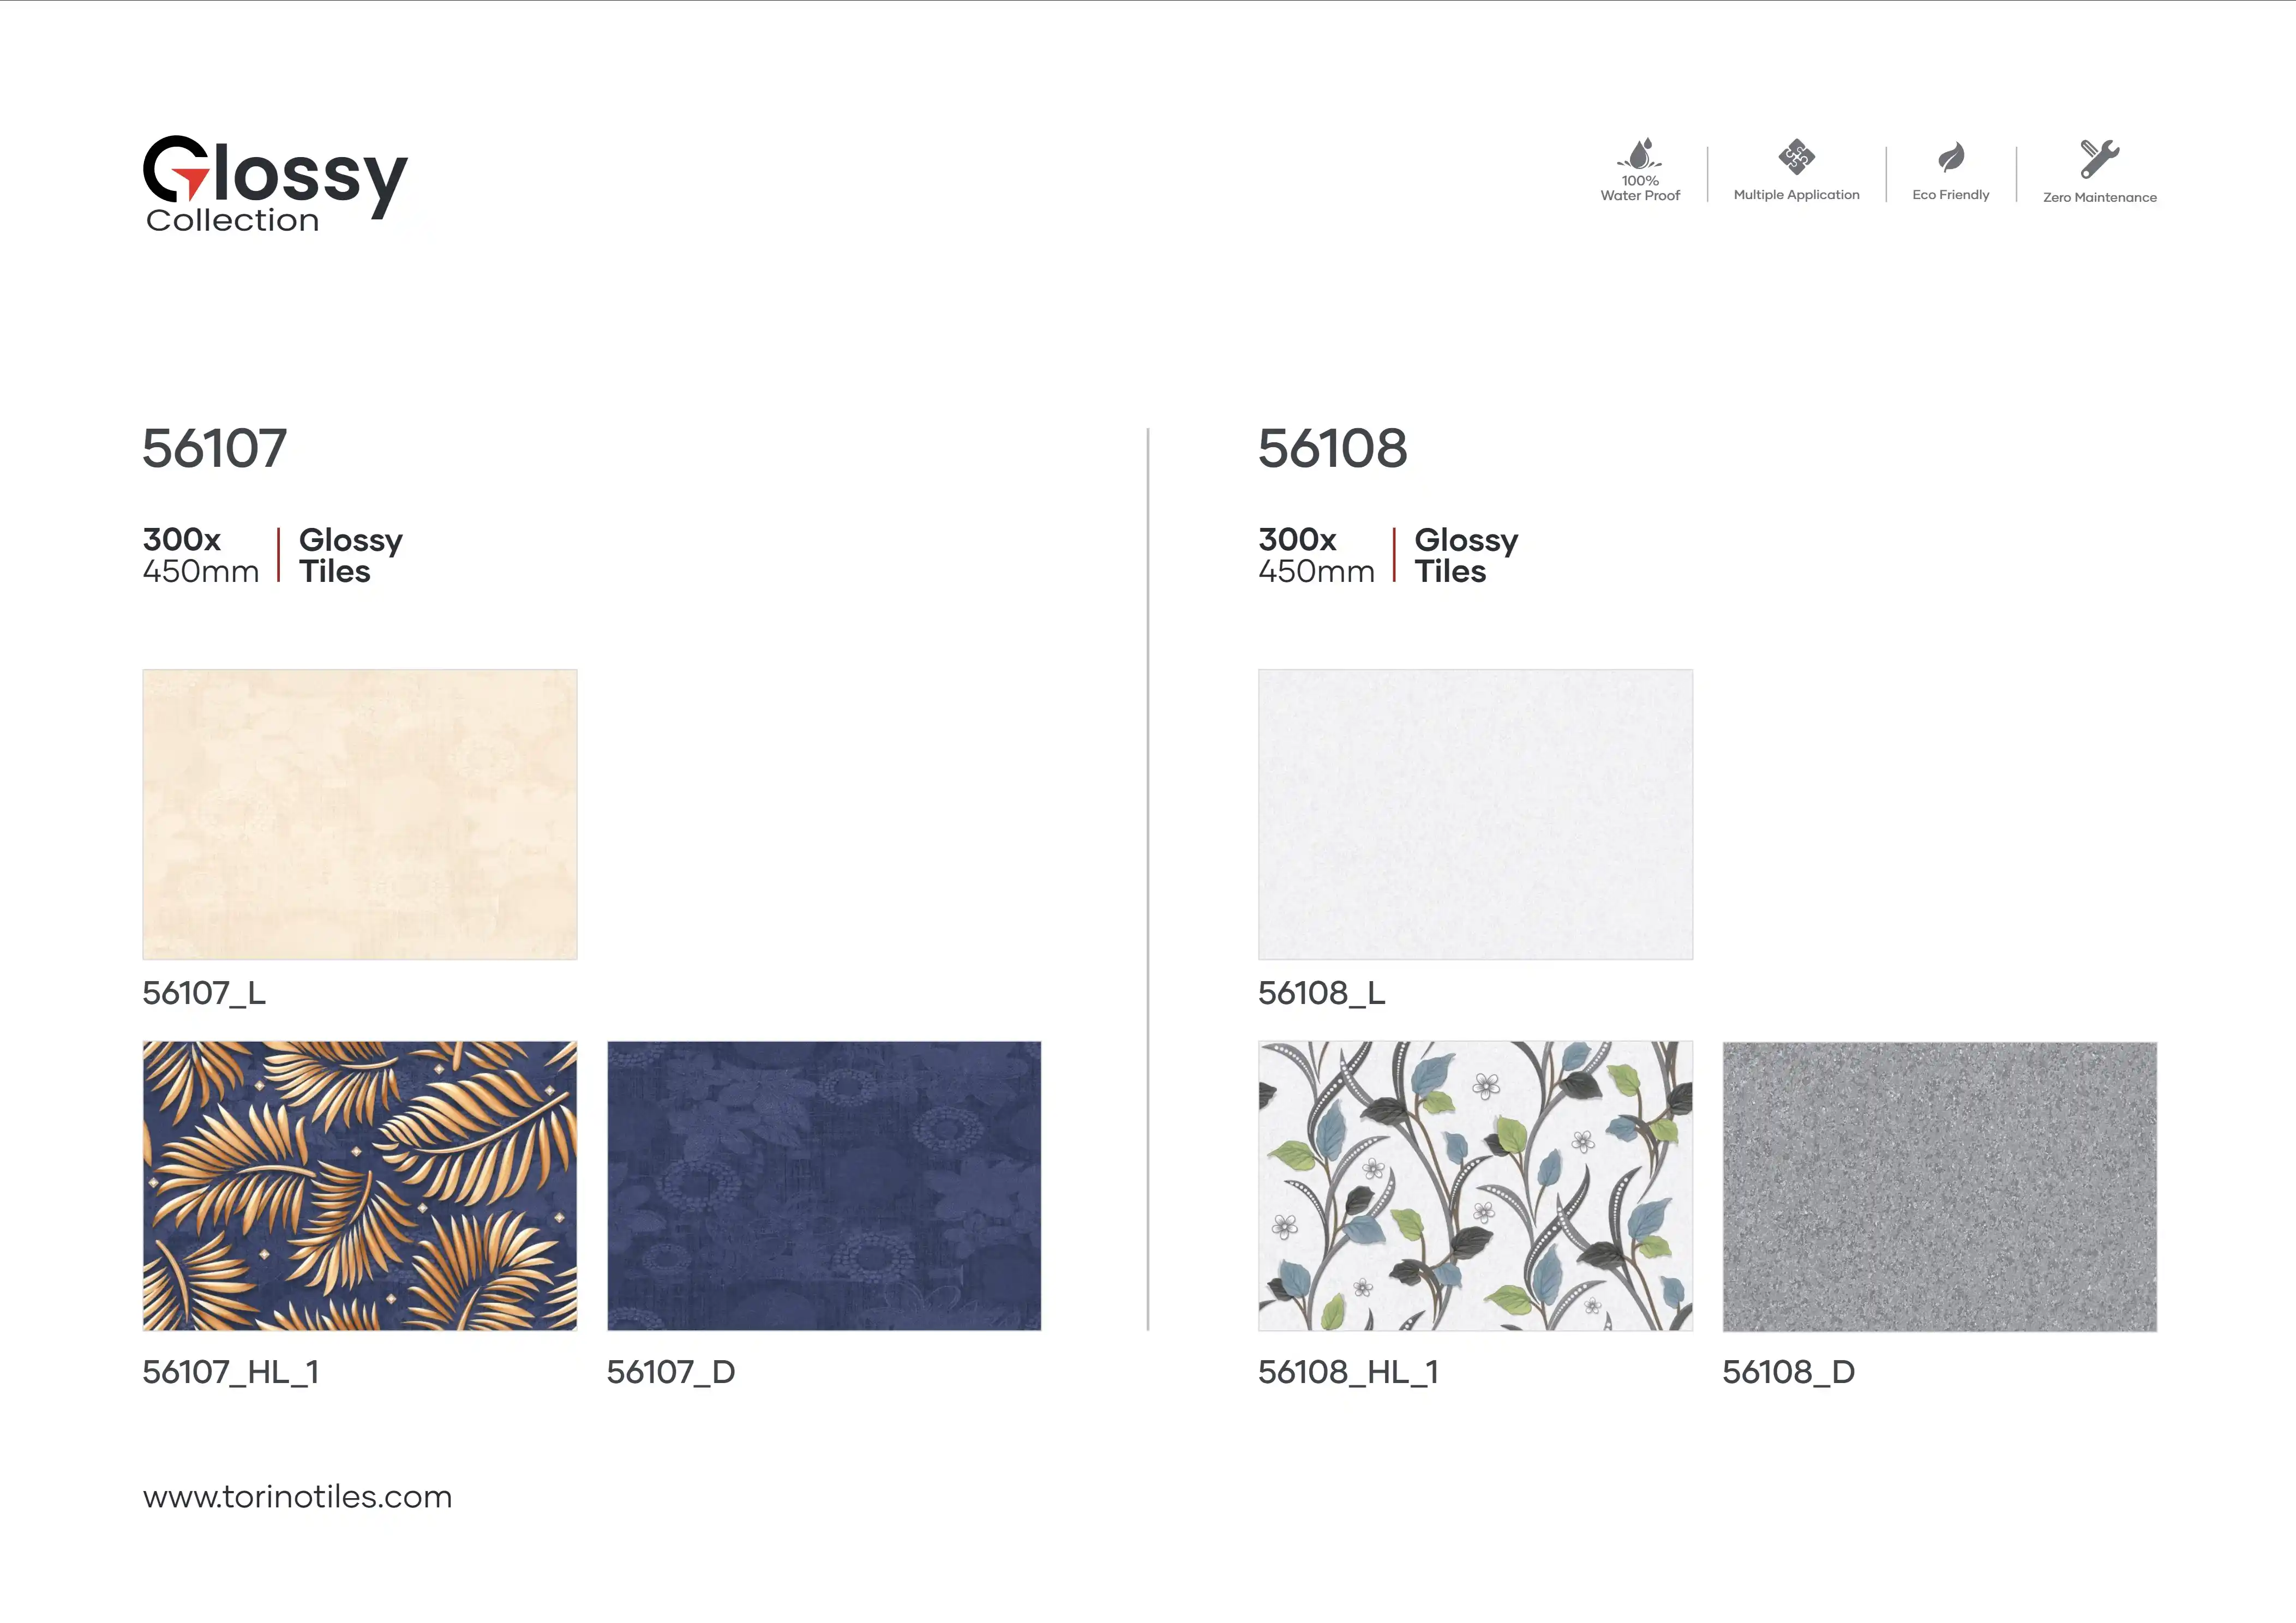Select the dark blue 56107_D tile
The height and width of the screenshot is (1623, 2296).
(x=824, y=1185)
